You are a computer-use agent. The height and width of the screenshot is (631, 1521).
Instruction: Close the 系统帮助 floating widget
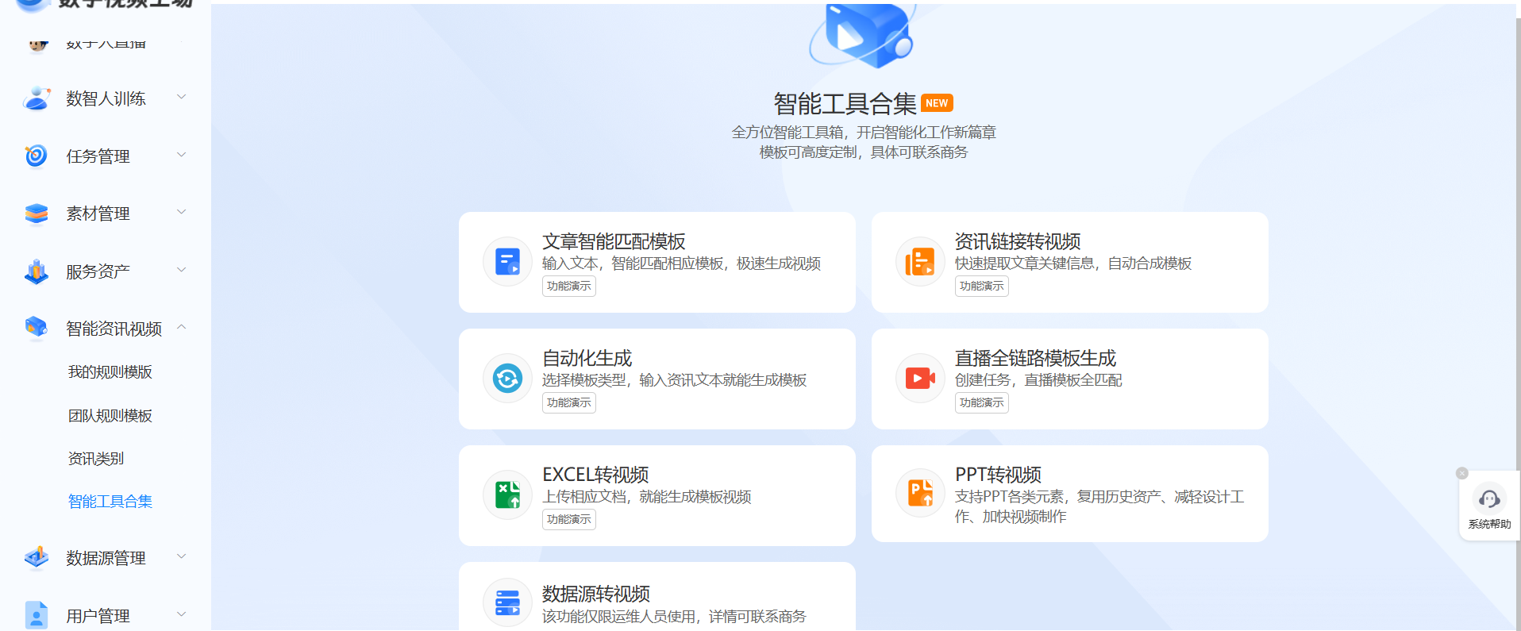coord(1461,473)
